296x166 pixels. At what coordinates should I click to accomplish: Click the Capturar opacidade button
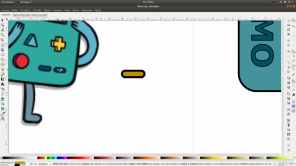21,15
